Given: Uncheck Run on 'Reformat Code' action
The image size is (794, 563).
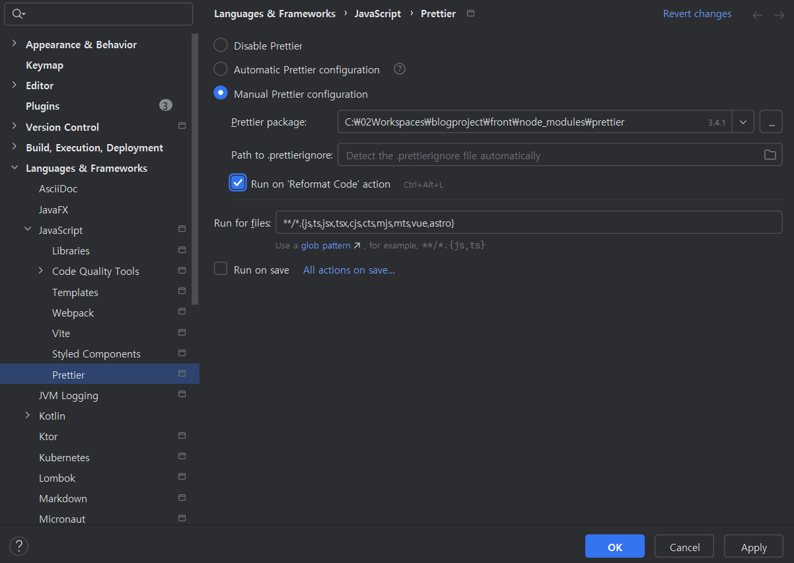Looking at the screenshot, I should coord(238,183).
